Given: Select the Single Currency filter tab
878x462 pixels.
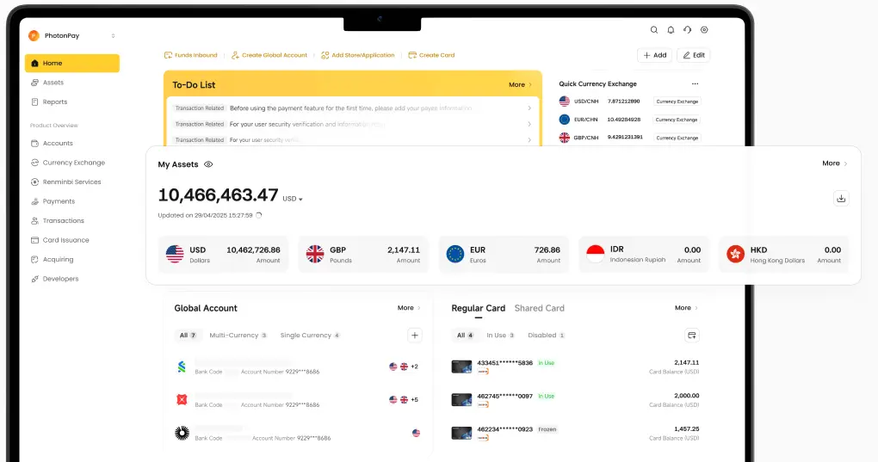Looking at the screenshot, I should (310, 336).
